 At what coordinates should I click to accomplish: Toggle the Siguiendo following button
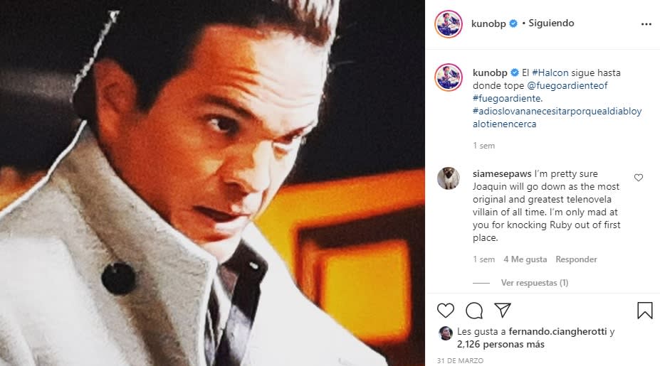551,23
